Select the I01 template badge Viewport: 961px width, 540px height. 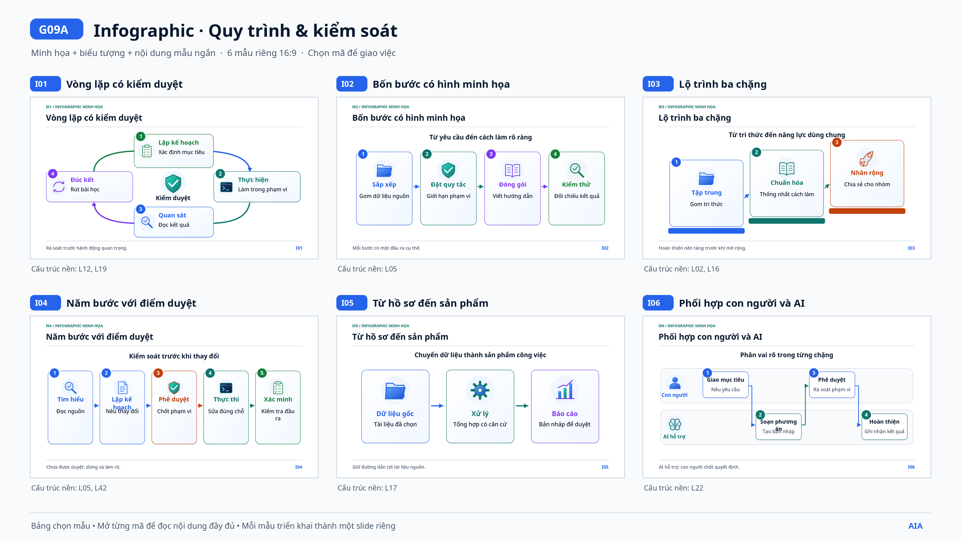tap(45, 84)
